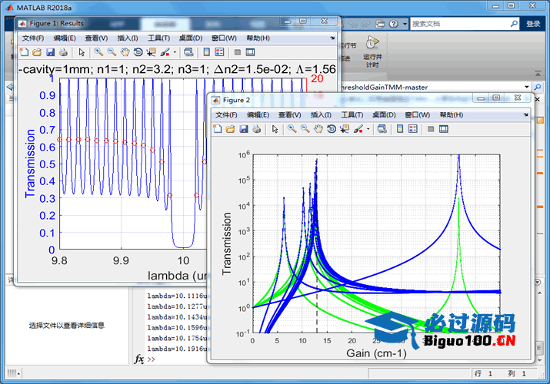Screen dimensions: 550x384
Task: Open 帮助(H) menu in Figure 1
Action: pyautogui.click(x=258, y=38)
